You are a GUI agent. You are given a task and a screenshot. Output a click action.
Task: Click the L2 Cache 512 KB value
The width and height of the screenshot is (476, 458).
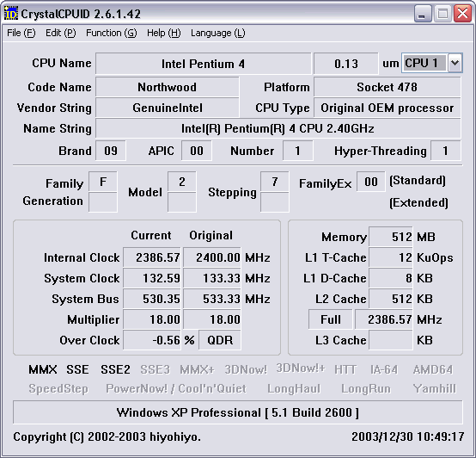(391, 299)
